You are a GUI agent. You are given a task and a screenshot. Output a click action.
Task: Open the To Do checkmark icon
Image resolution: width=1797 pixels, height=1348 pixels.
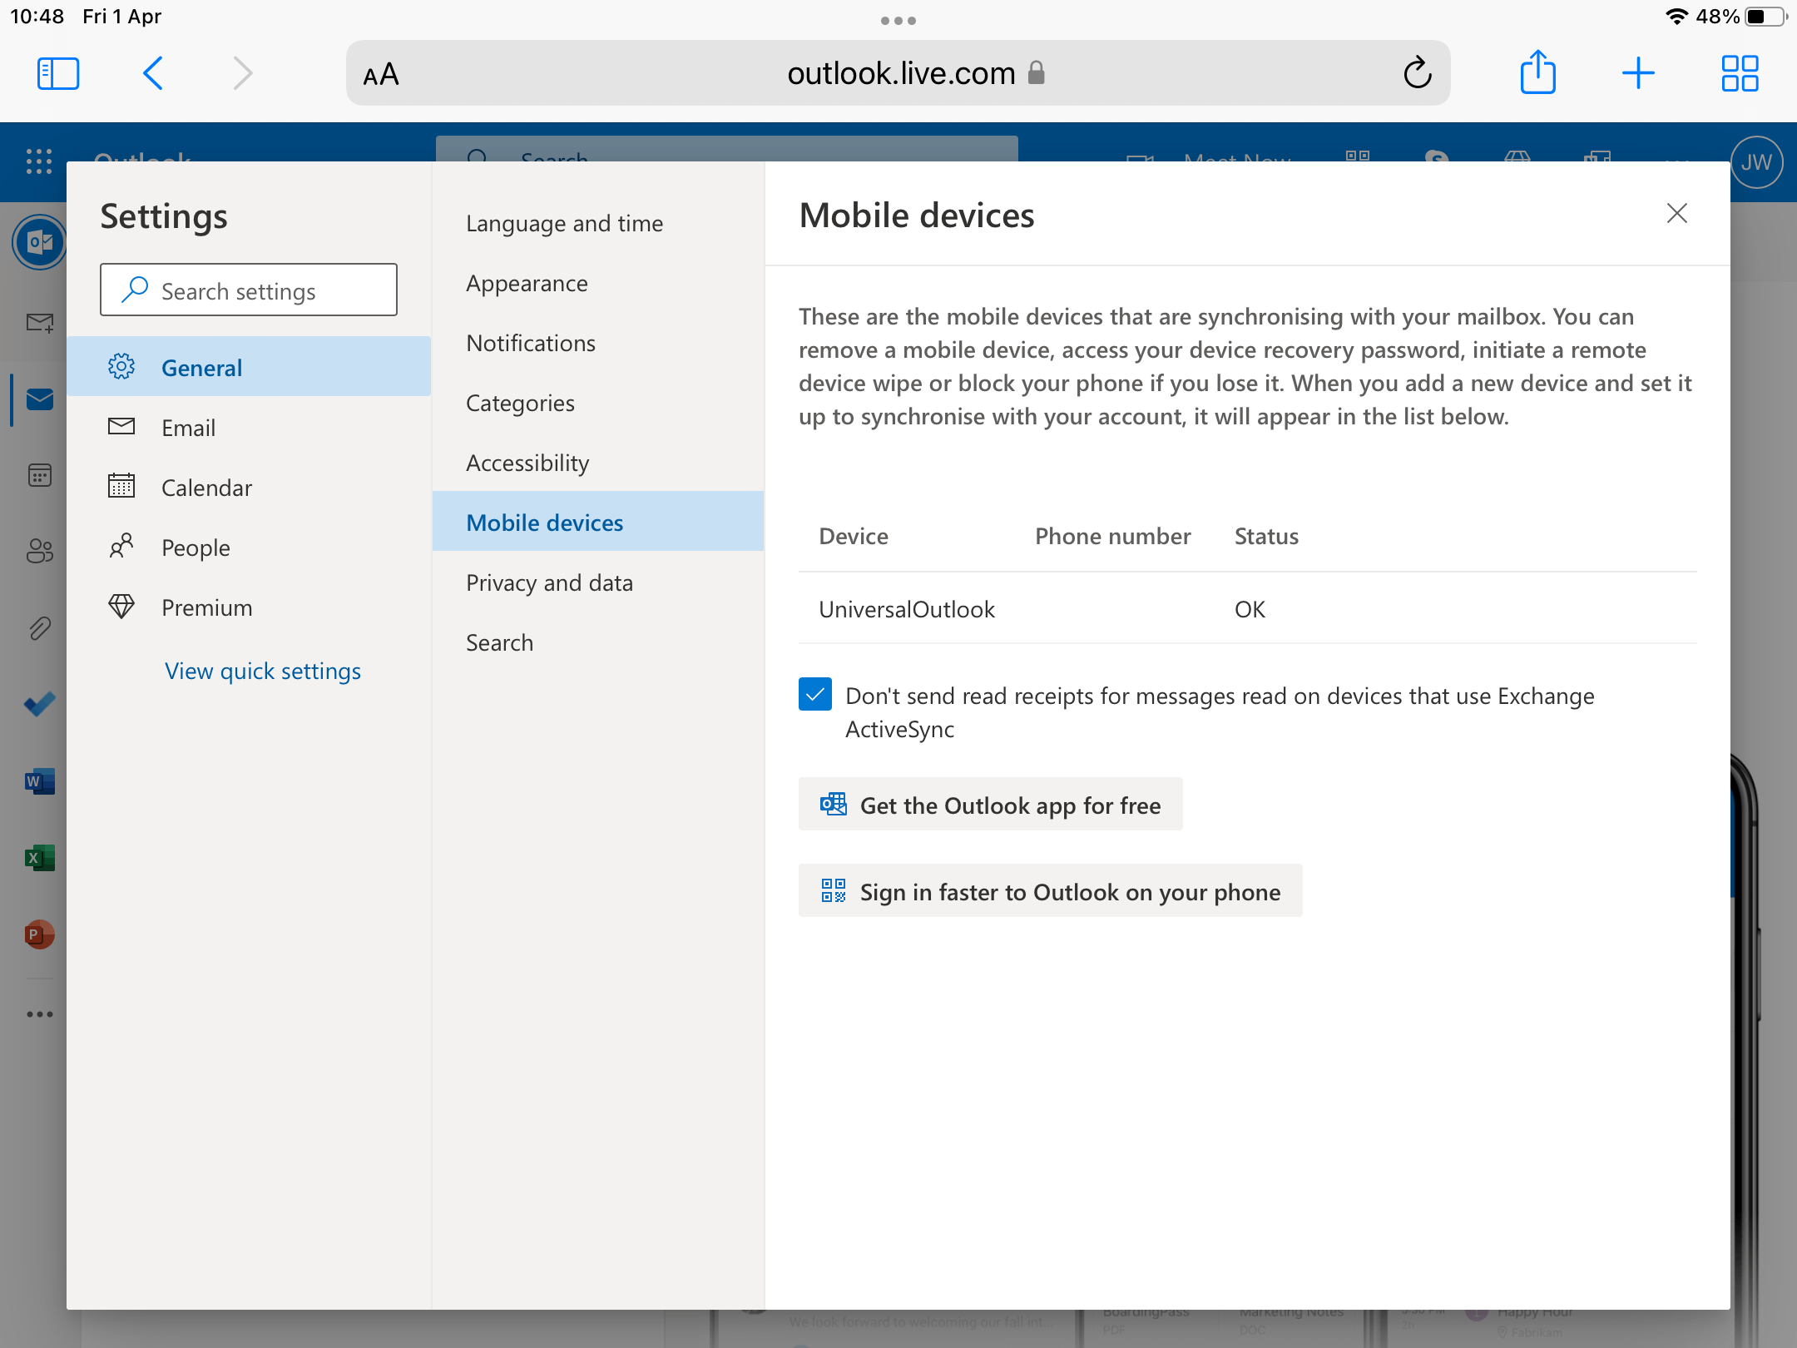39,705
